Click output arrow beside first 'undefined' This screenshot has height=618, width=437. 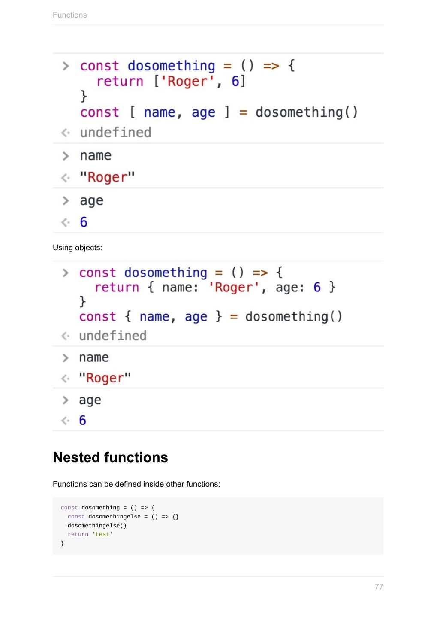tap(66, 133)
